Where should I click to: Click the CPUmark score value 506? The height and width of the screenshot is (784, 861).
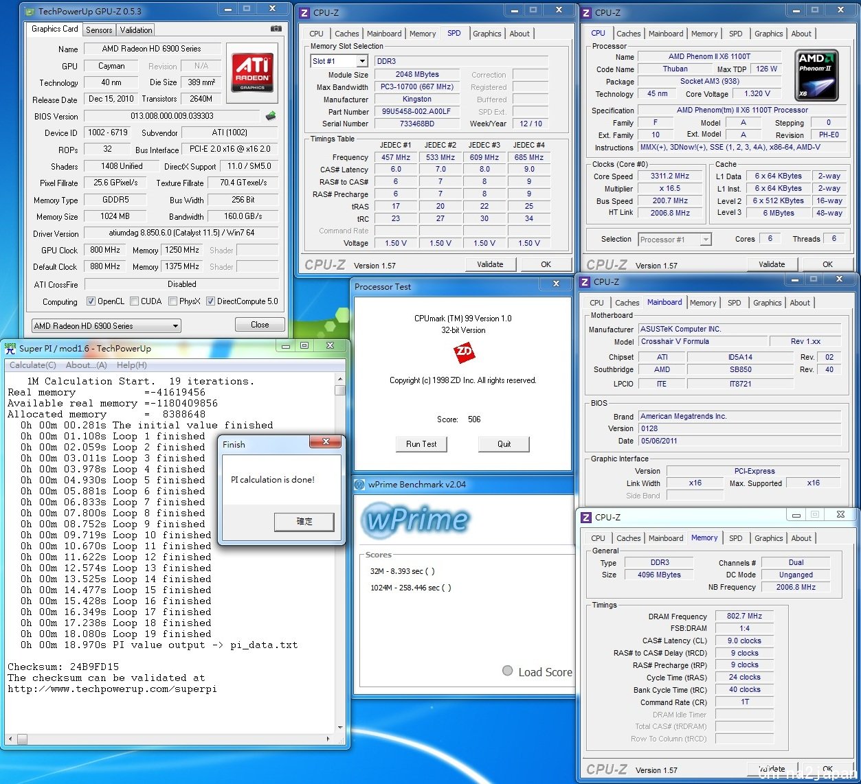(474, 419)
